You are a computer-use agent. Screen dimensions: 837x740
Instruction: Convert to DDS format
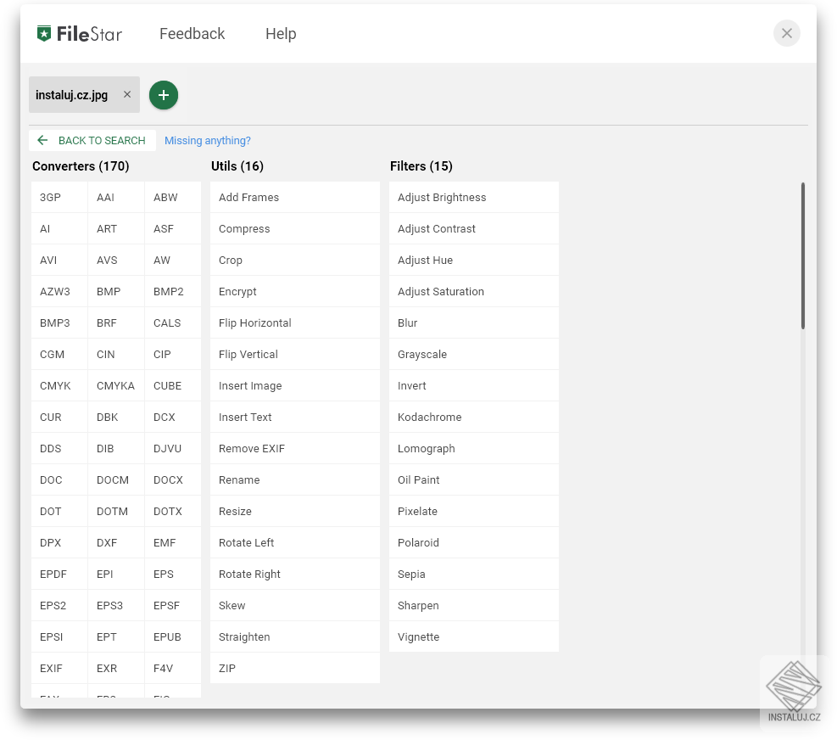[59, 448]
